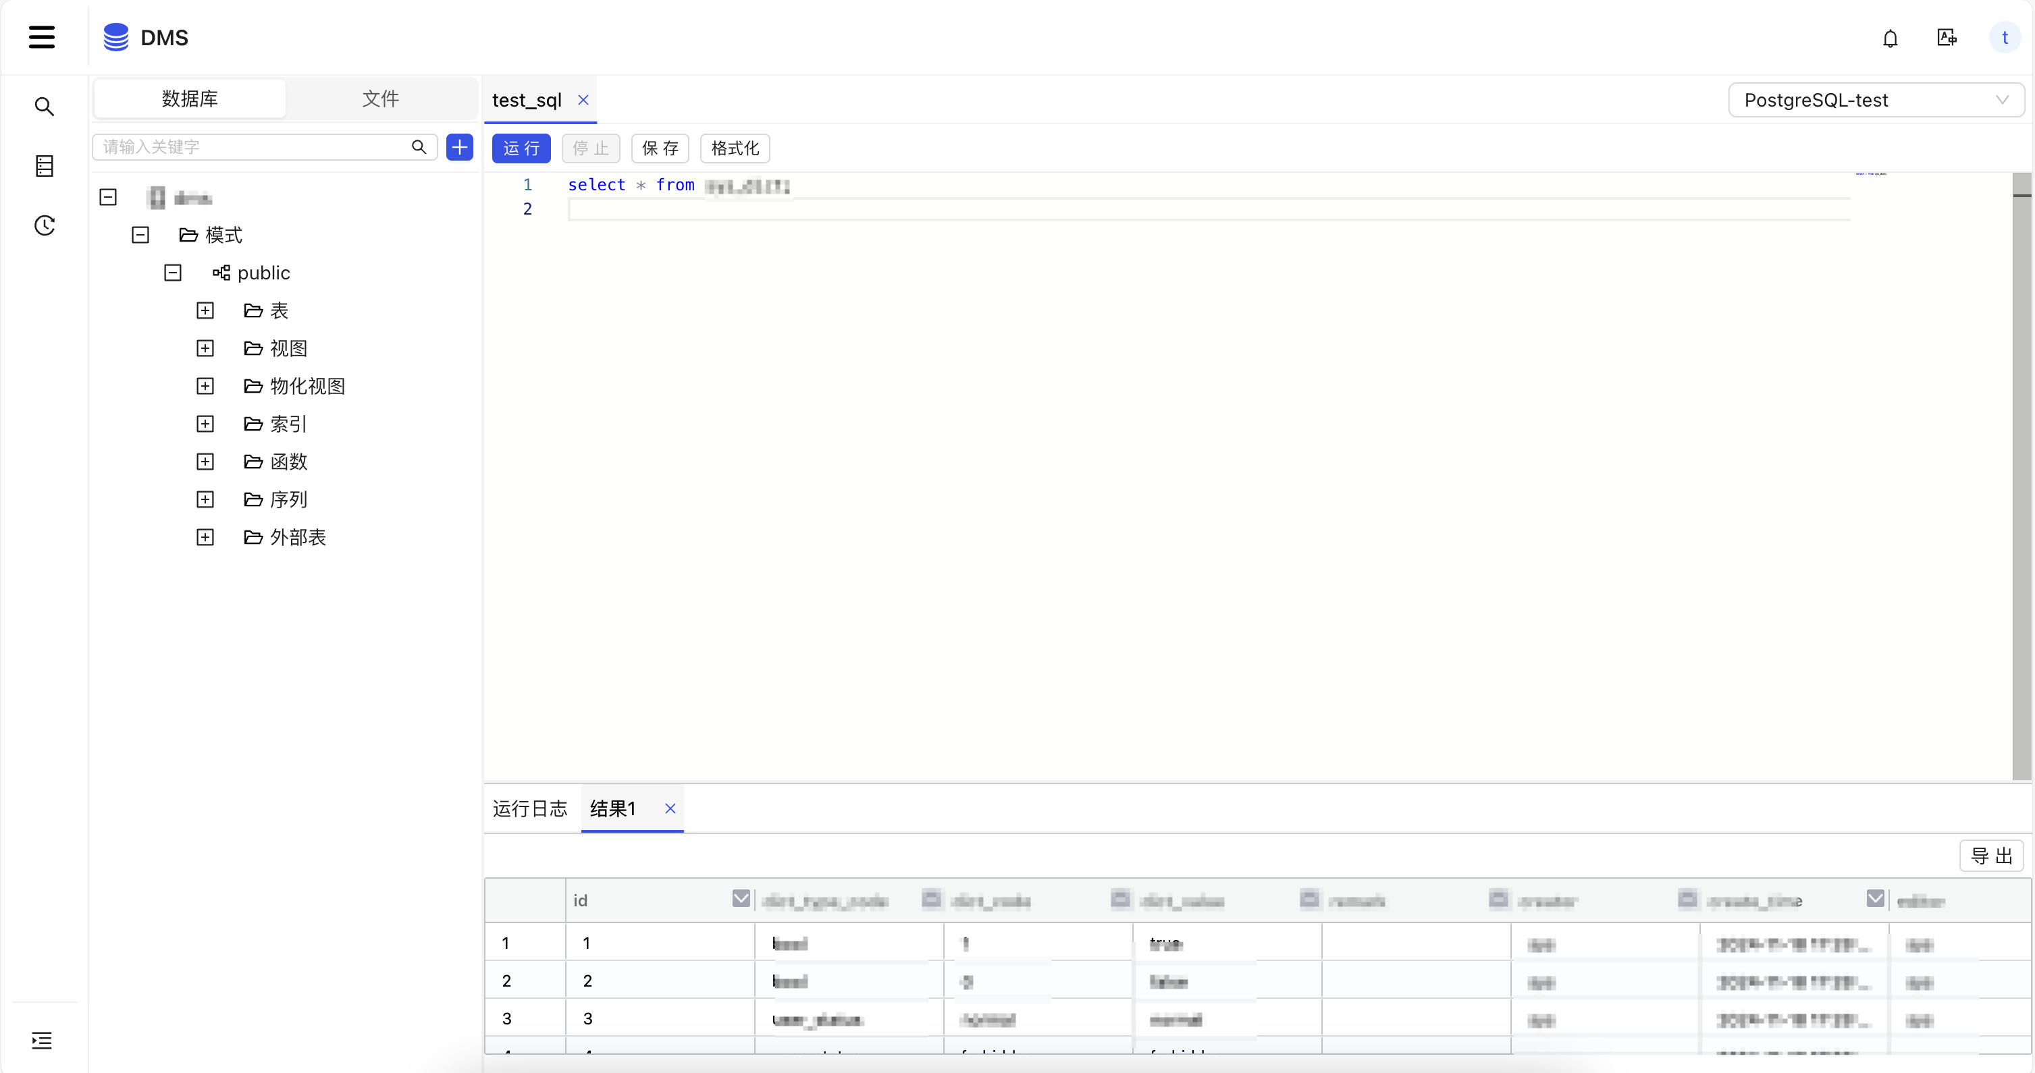This screenshot has width=2035, height=1073.
Task: Add a new connection with plus button
Action: tap(459, 147)
